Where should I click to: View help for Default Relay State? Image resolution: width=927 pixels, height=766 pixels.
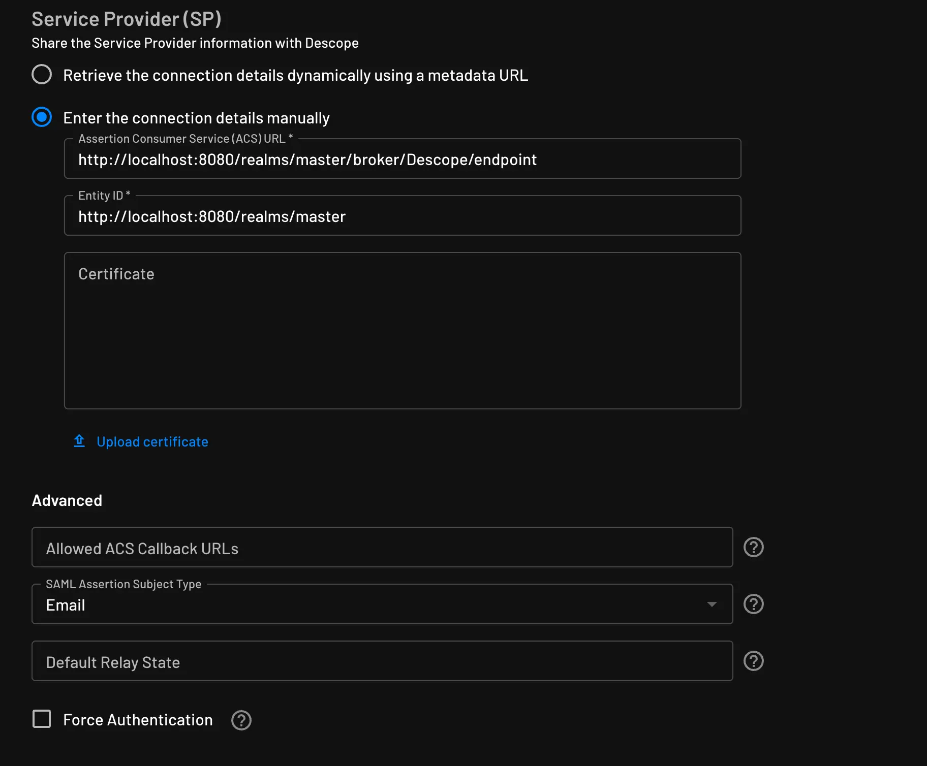[x=754, y=661]
